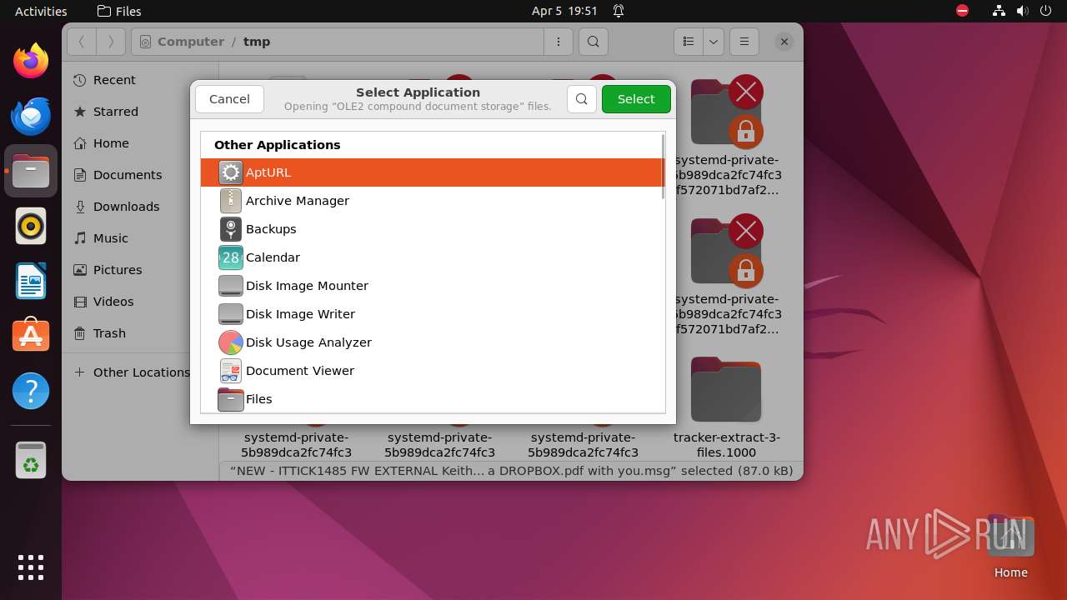Click the Files dock icon
This screenshot has height=600, width=1067.
[31, 171]
